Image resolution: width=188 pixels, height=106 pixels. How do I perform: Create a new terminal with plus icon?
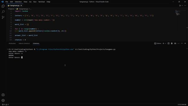click(x=163, y=43)
